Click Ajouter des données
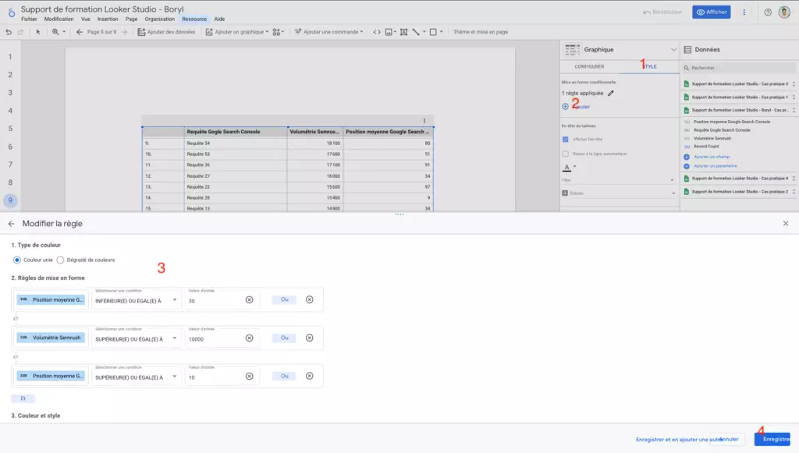The image size is (799, 453). 167,32
